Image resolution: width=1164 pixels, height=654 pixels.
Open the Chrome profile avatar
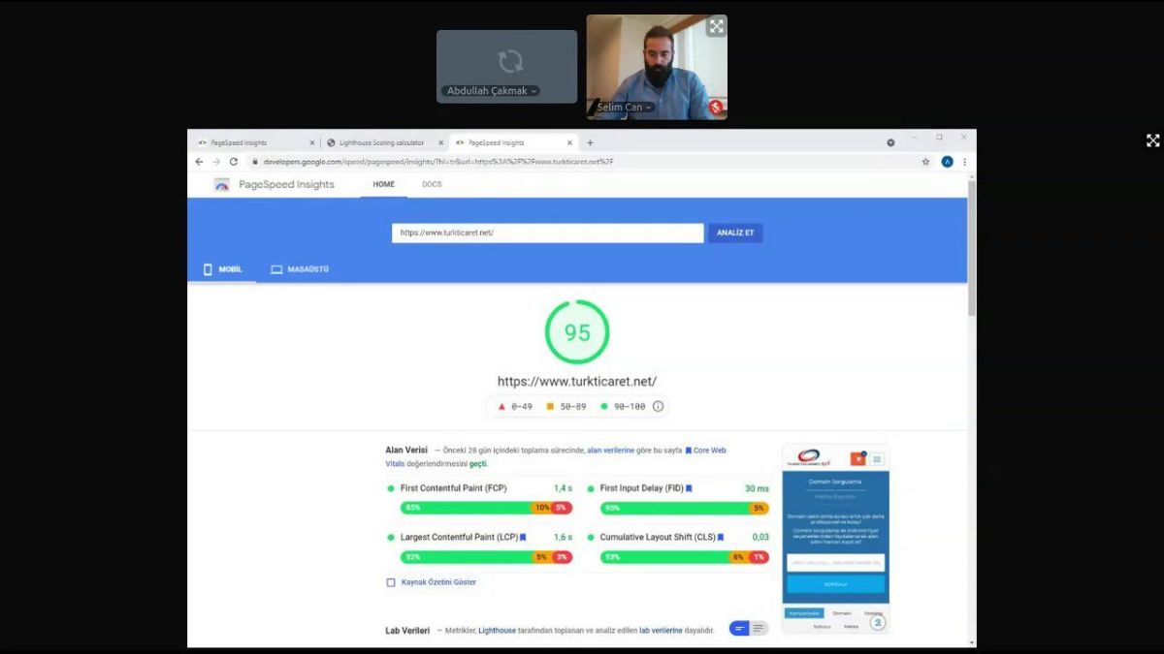[x=947, y=162]
